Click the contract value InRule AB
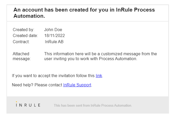 coord(54,42)
